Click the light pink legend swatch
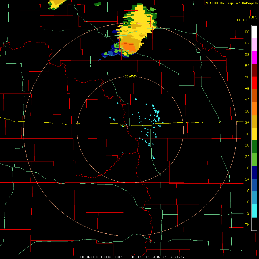The width and height of the screenshot is (259, 259). 254,44
